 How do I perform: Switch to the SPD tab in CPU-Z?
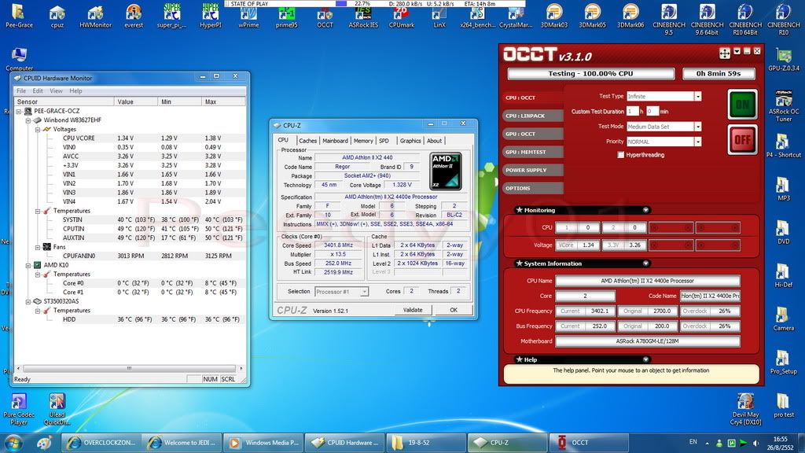tap(384, 141)
